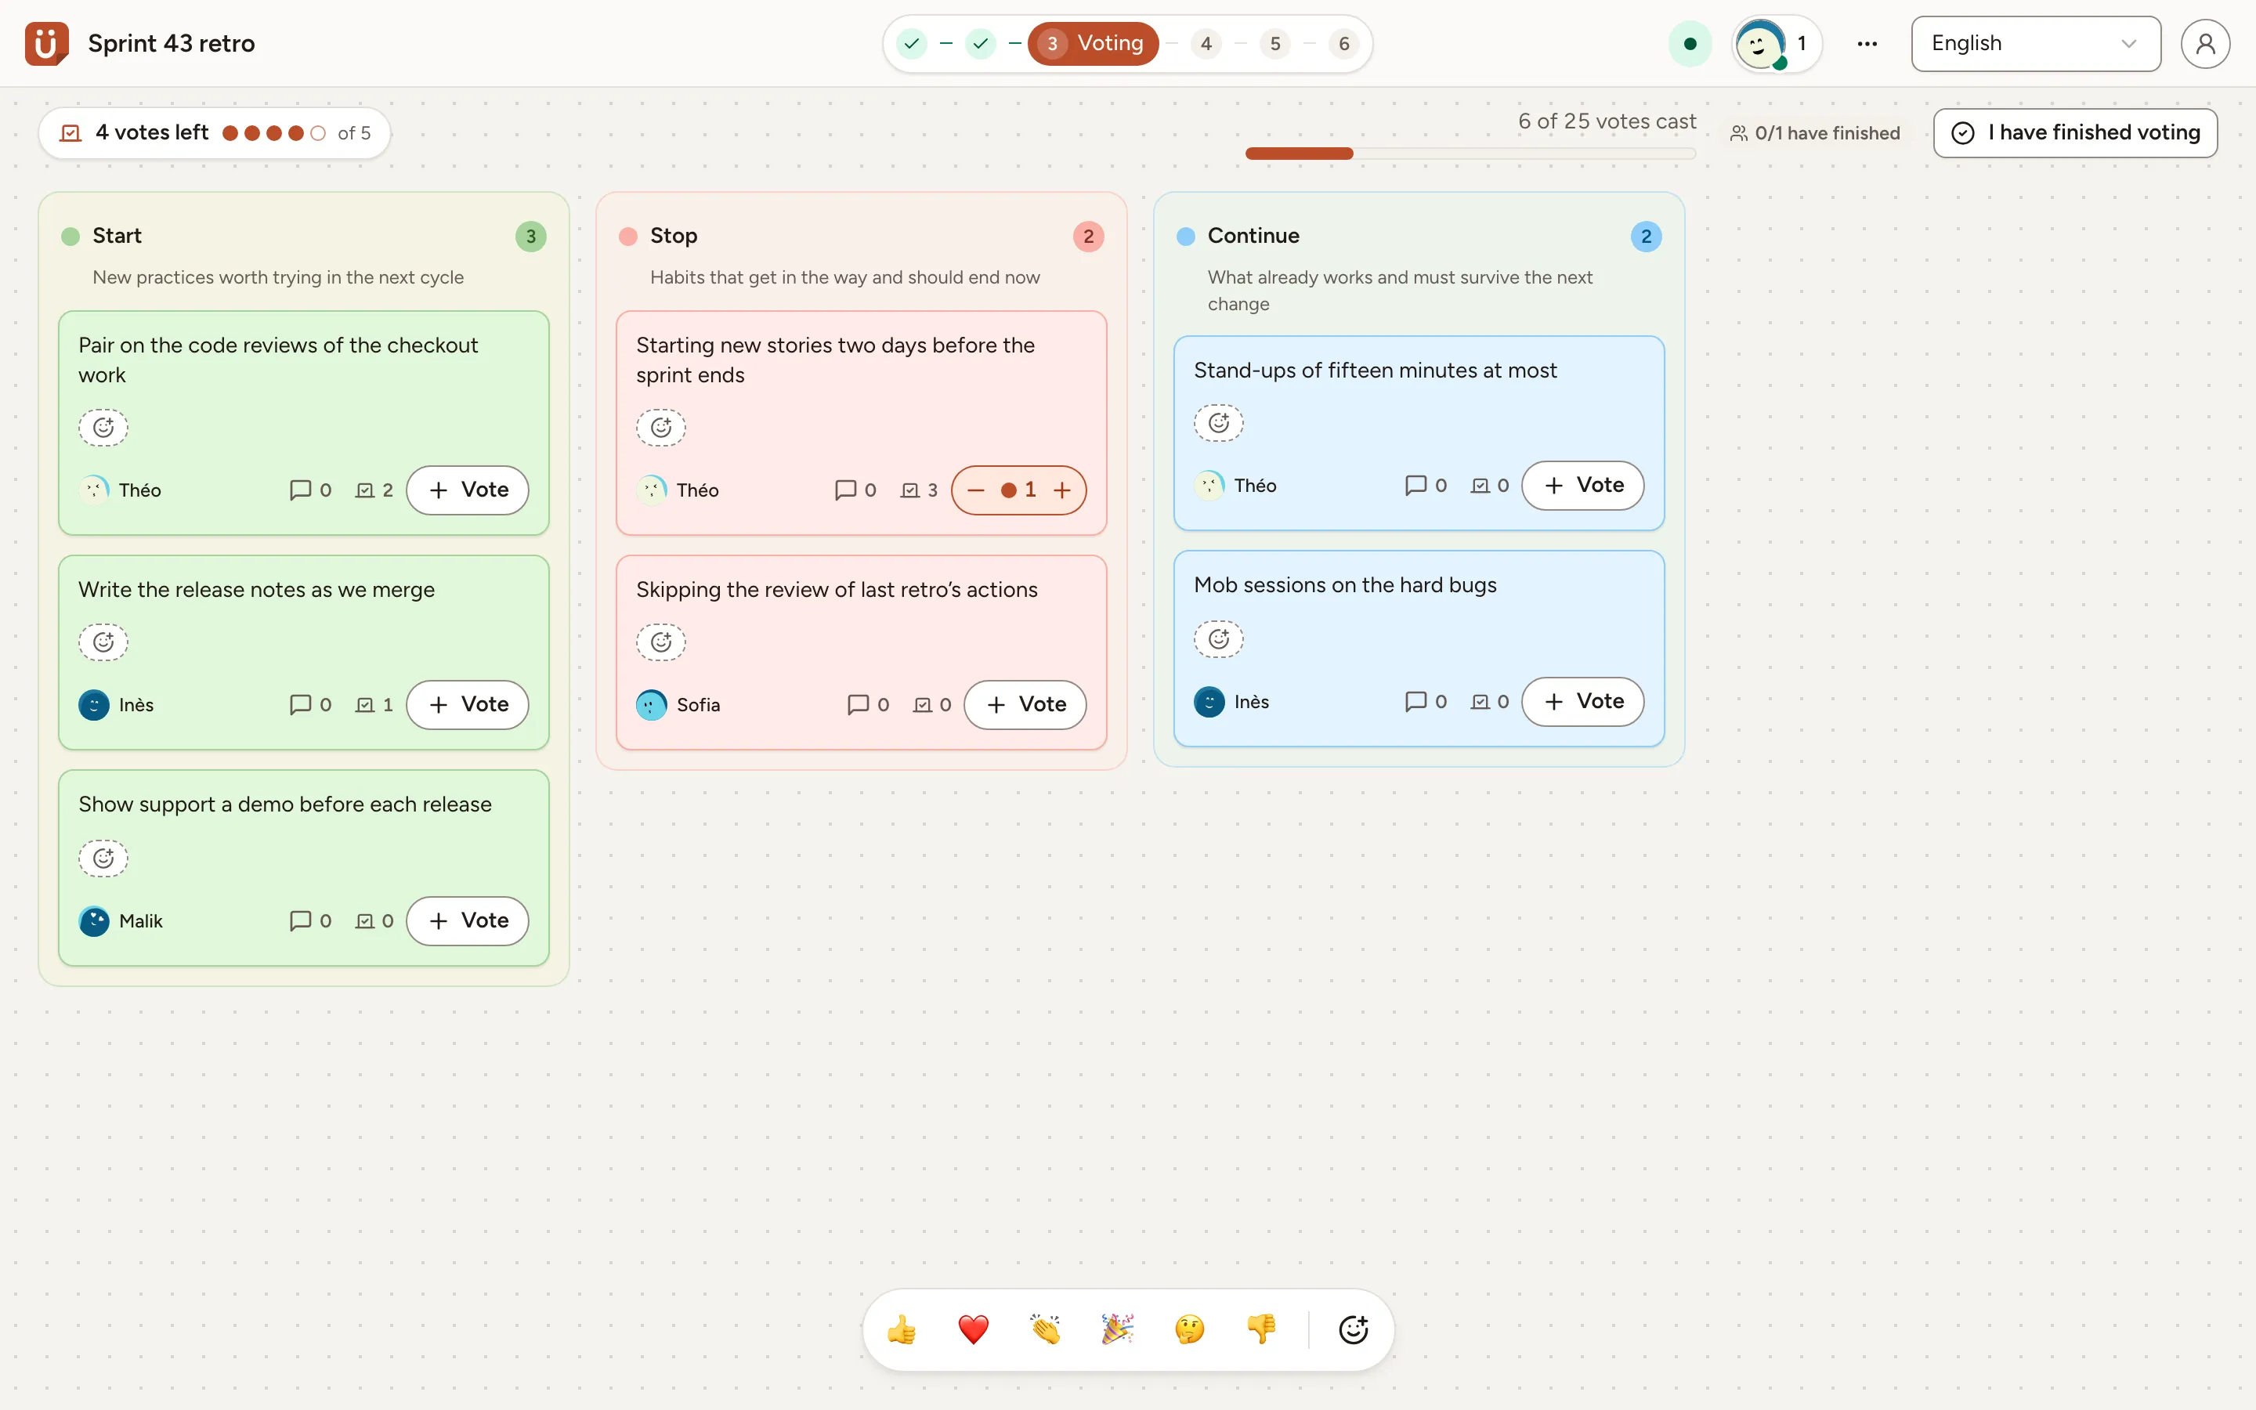Remove a vote from Starting new stories card
The height and width of the screenshot is (1410, 2256).
point(976,490)
